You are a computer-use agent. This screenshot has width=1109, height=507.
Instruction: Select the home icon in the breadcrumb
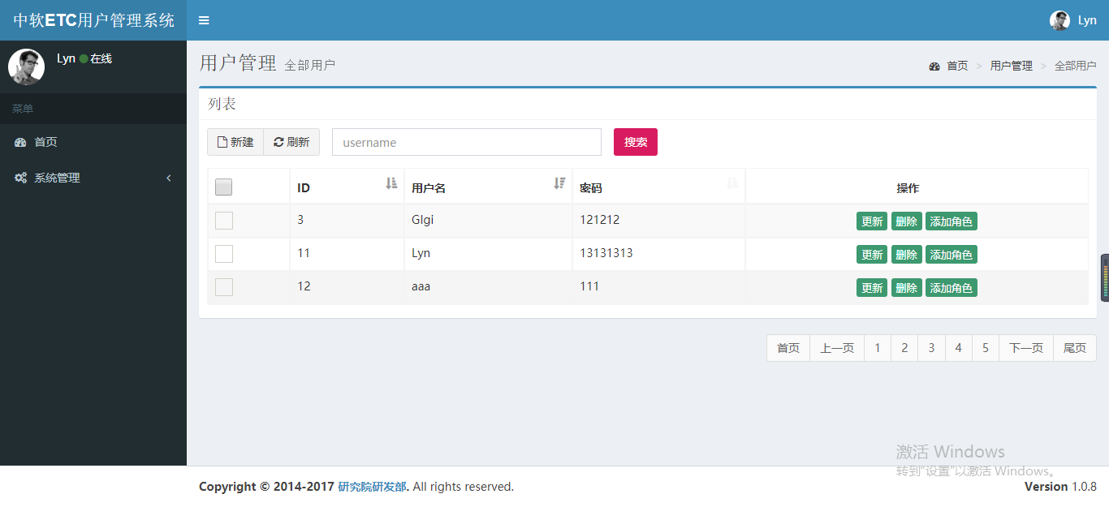click(x=934, y=66)
